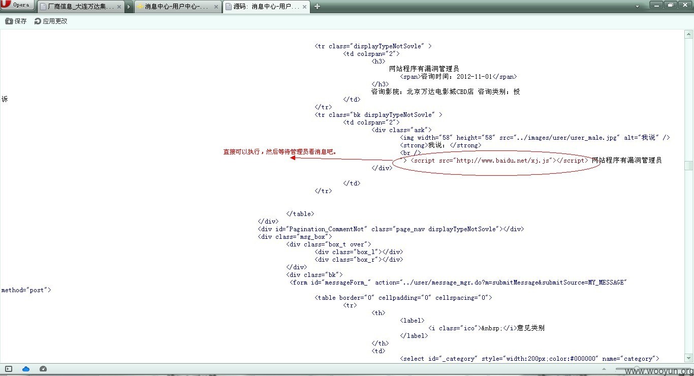Click the 应用更改 apply changes button
This screenshot has height=376, width=694.
(51, 21)
